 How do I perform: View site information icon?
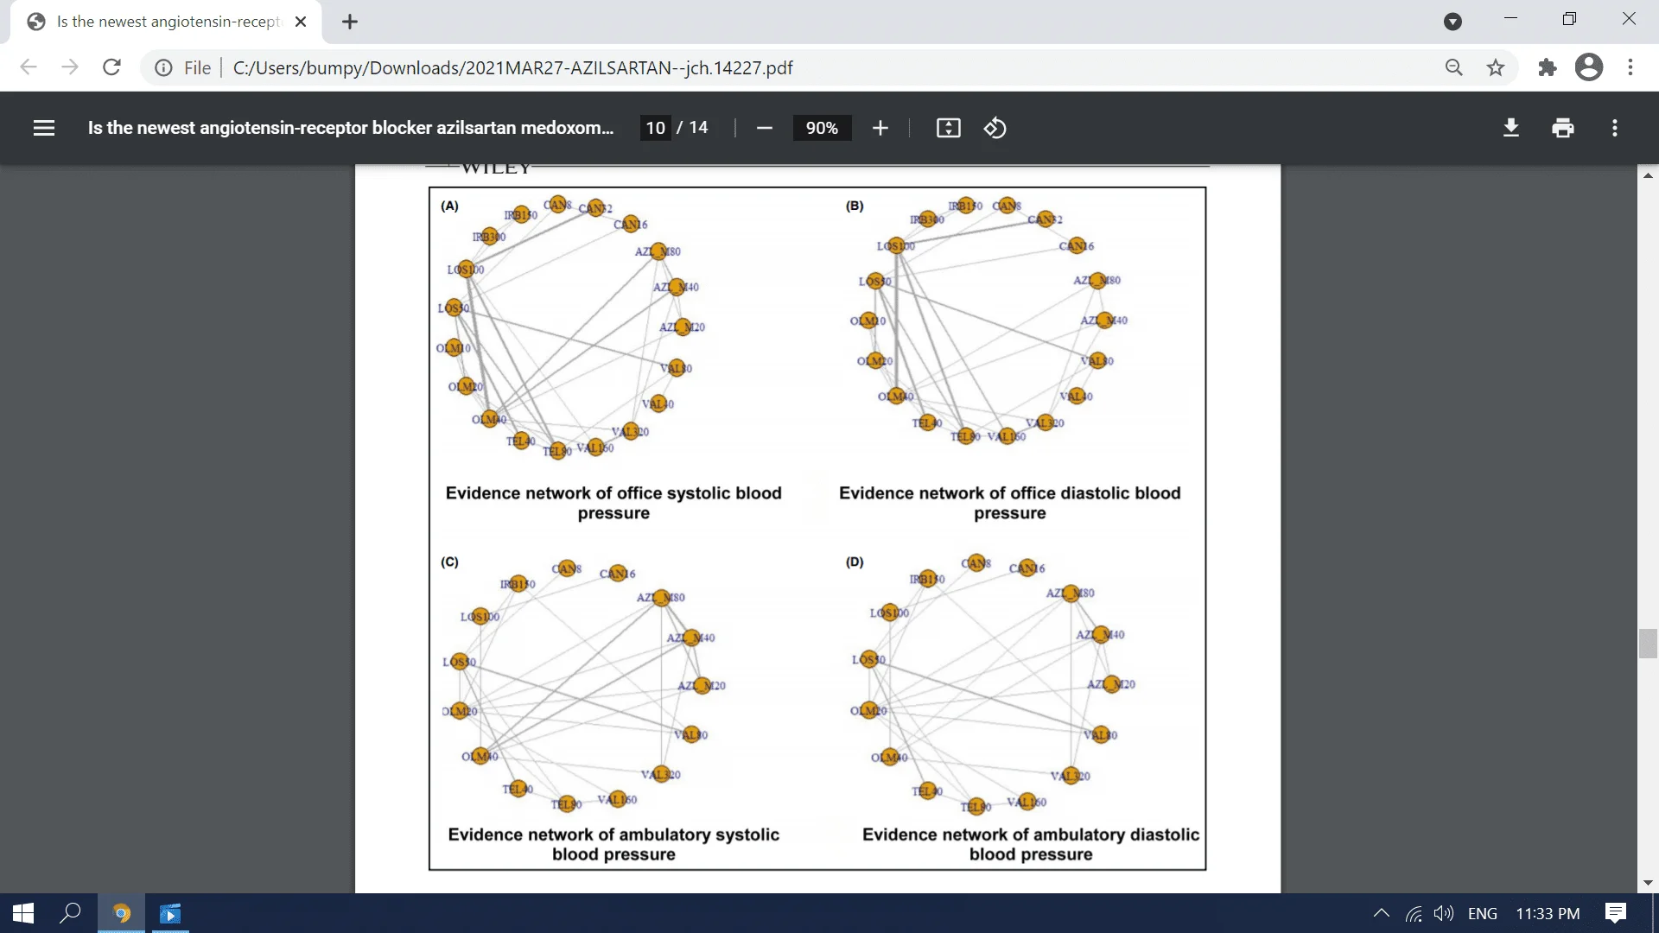tap(163, 67)
